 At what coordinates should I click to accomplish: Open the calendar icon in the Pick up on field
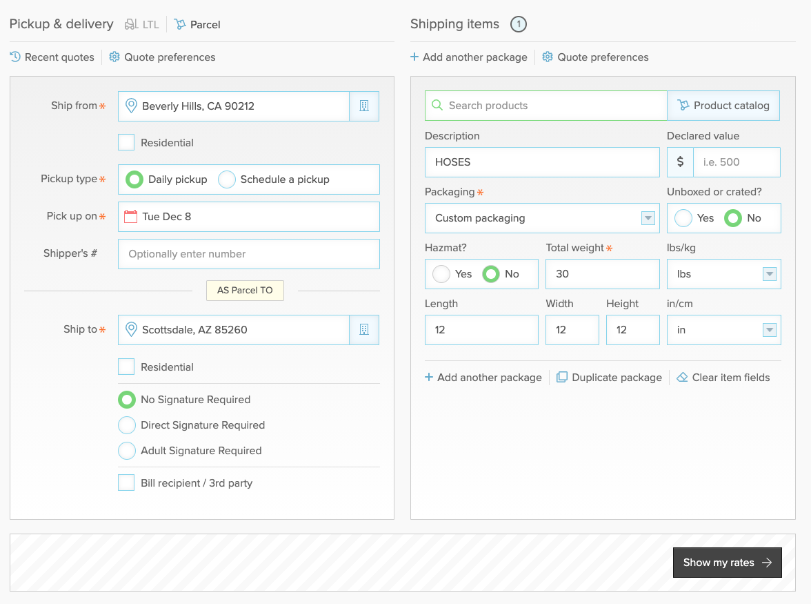coord(131,215)
